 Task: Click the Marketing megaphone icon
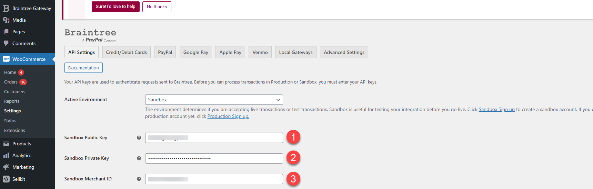[6, 167]
